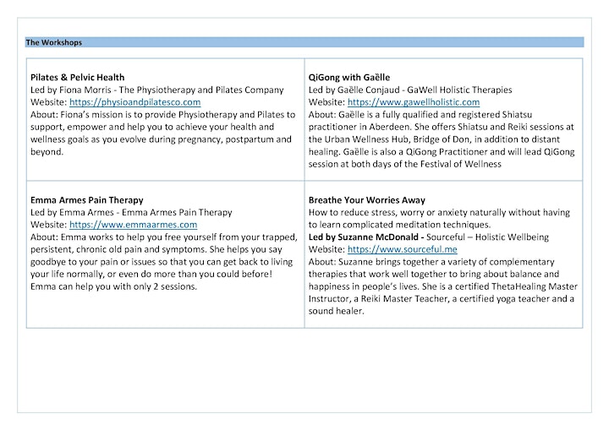Click 'session at both days of the Festival' line

[404, 164]
